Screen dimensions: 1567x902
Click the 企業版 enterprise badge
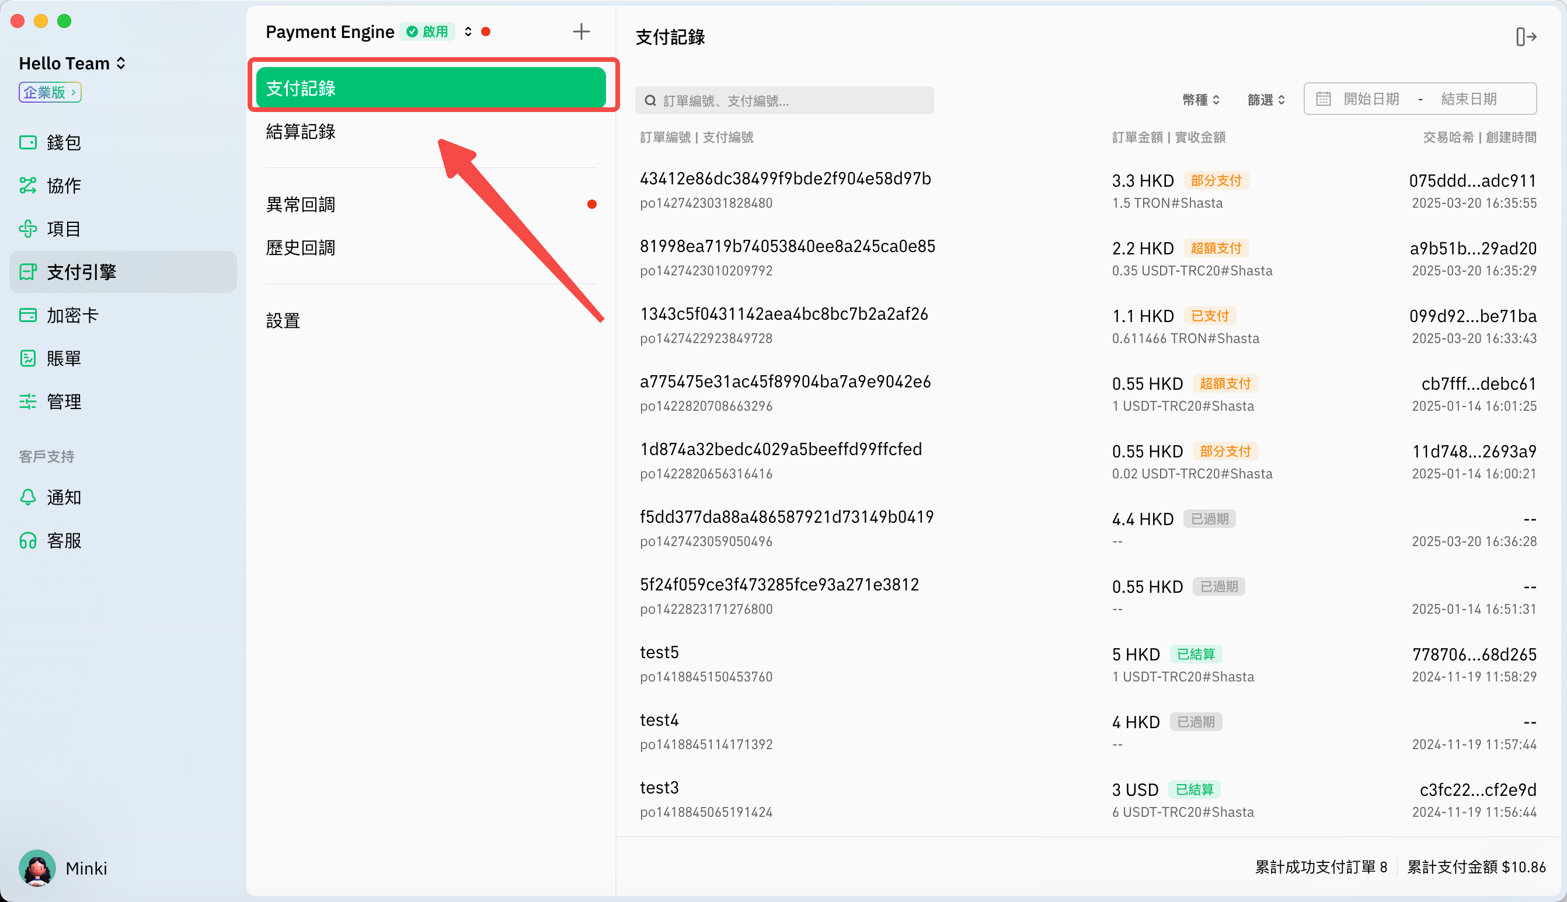[x=50, y=92]
